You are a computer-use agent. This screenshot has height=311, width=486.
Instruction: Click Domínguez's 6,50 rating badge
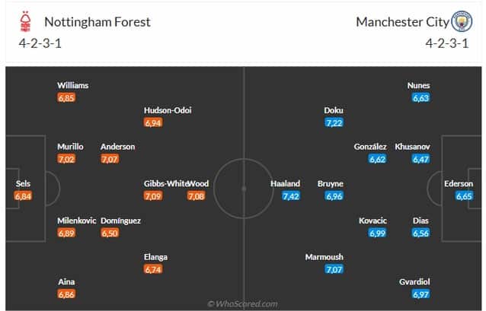point(110,233)
